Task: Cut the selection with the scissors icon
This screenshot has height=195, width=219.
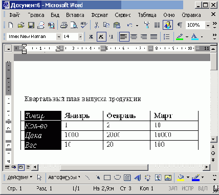Action: (x=97, y=25)
